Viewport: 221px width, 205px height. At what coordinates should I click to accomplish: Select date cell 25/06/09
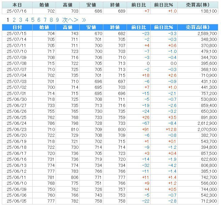tap(17, 189)
